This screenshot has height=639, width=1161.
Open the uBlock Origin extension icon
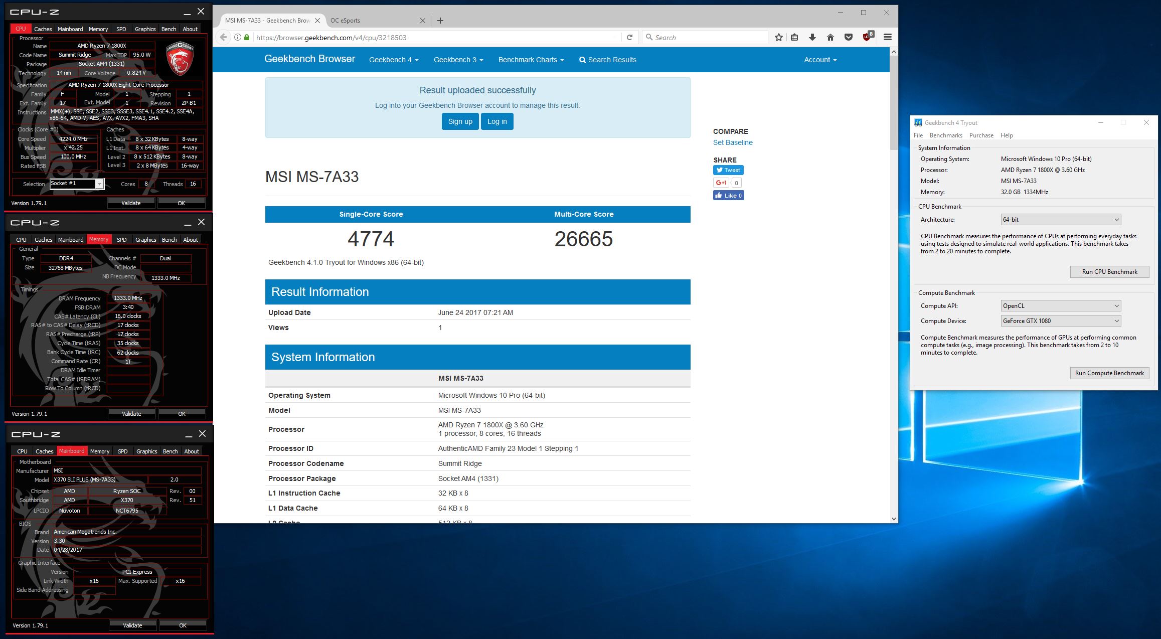coord(868,37)
